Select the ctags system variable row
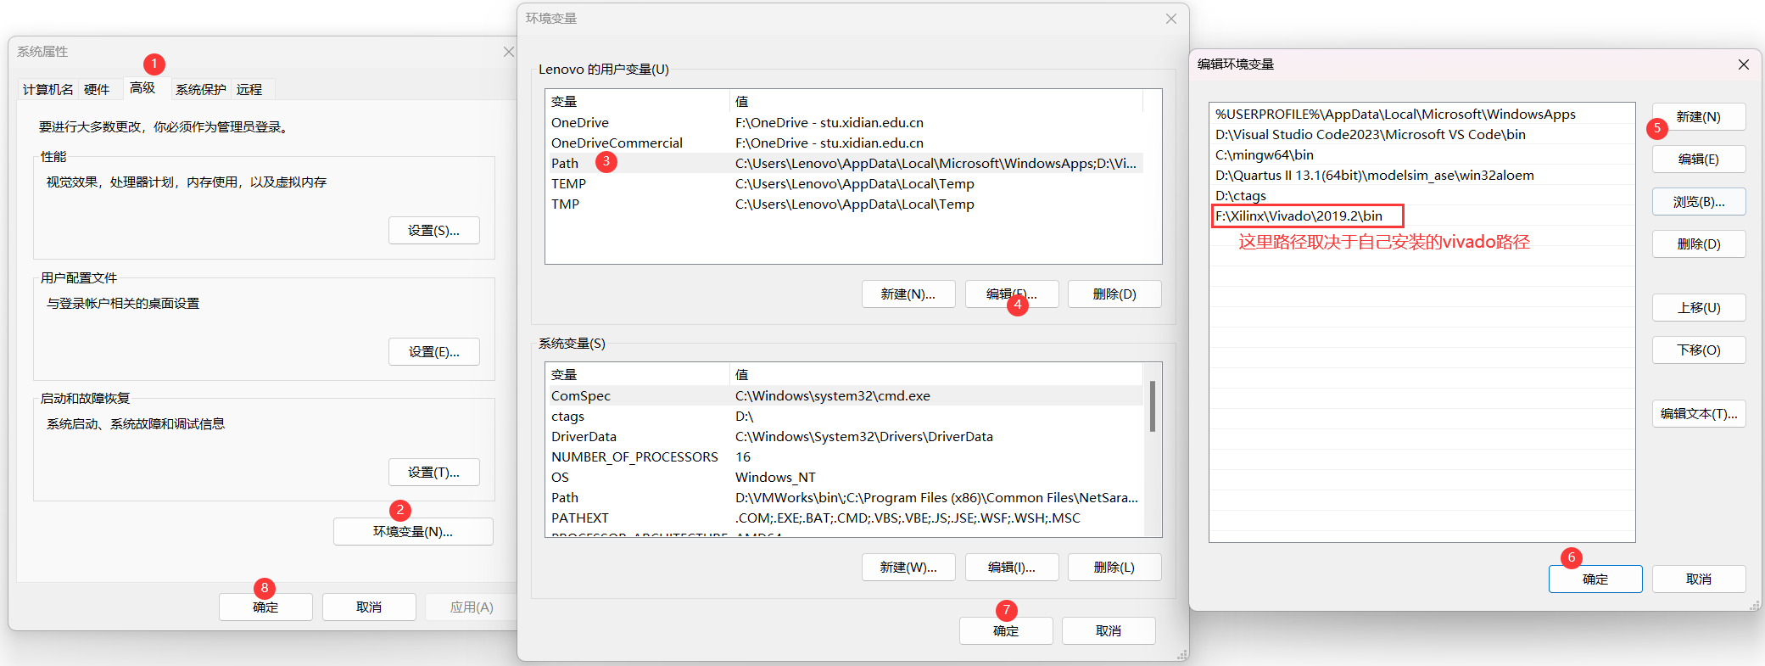Viewport: 1765px width, 666px height. pyautogui.click(x=844, y=417)
